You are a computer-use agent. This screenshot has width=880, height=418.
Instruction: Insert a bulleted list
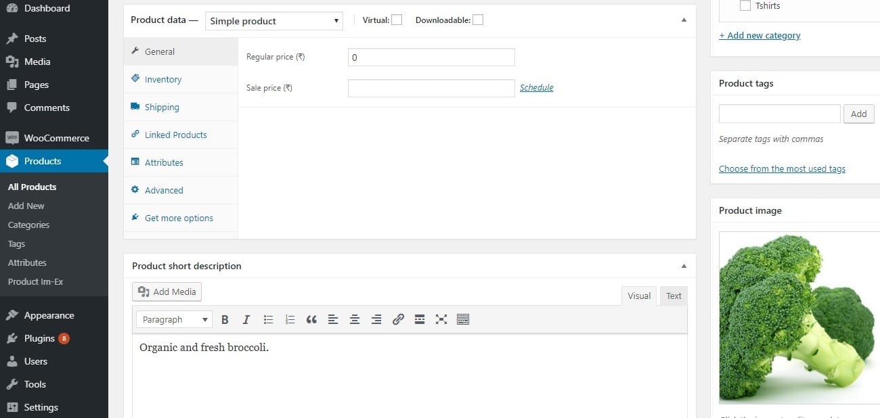click(x=268, y=320)
